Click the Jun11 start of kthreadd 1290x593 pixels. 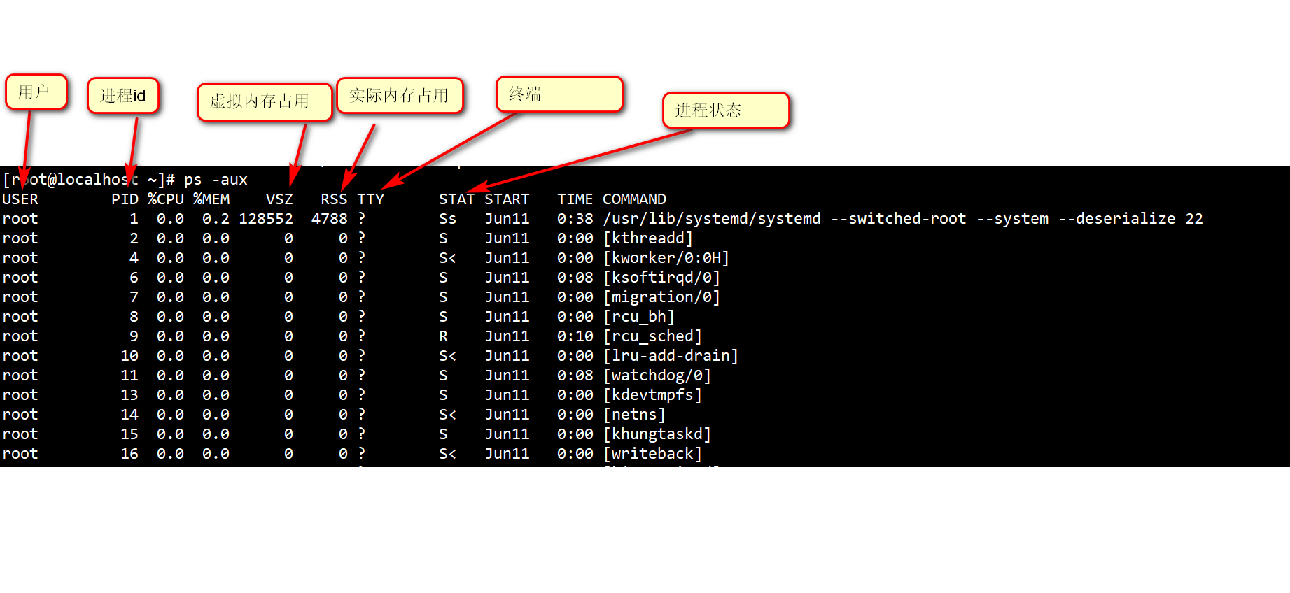(507, 238)
